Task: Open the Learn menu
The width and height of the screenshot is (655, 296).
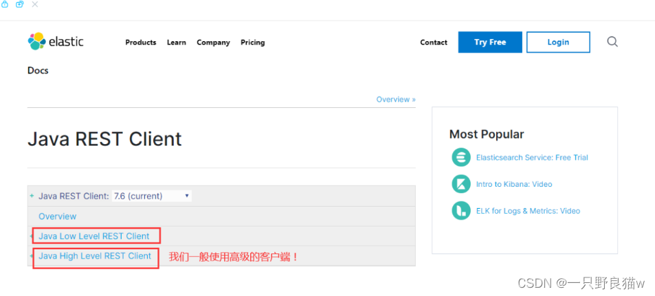Action: tap(176, 42)
